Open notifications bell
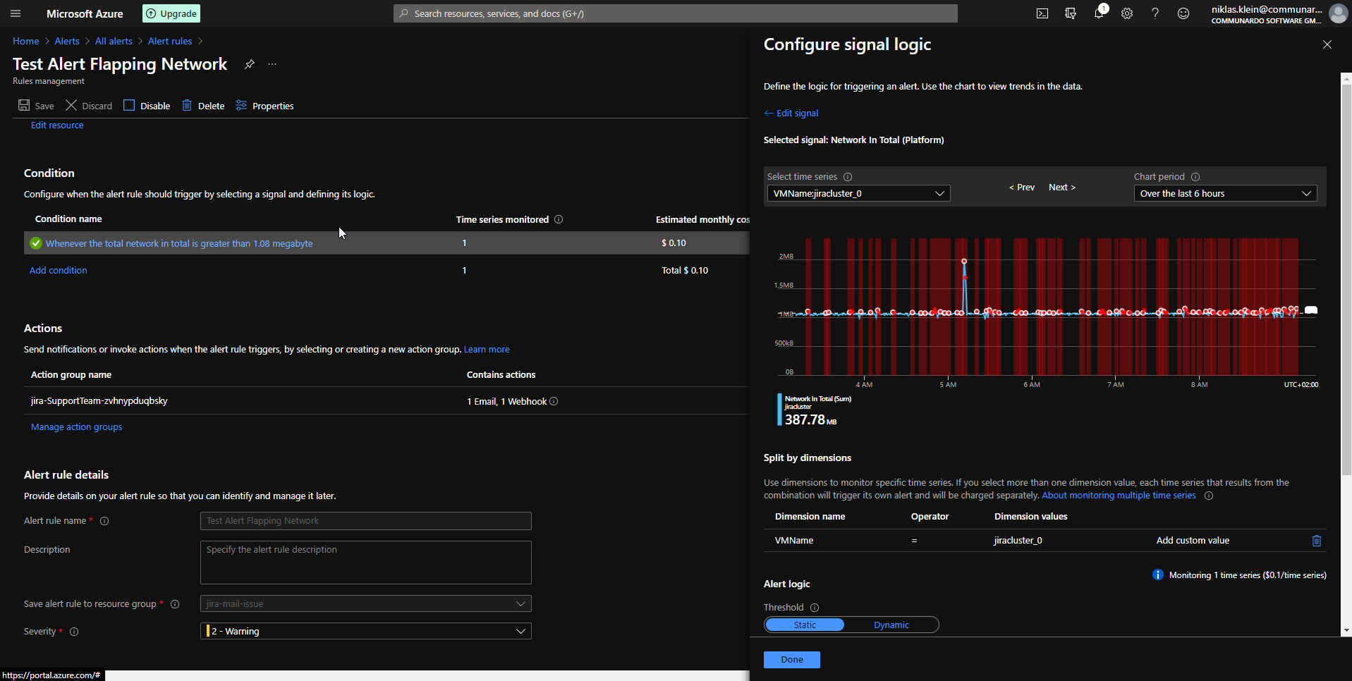 [1099, 13]
